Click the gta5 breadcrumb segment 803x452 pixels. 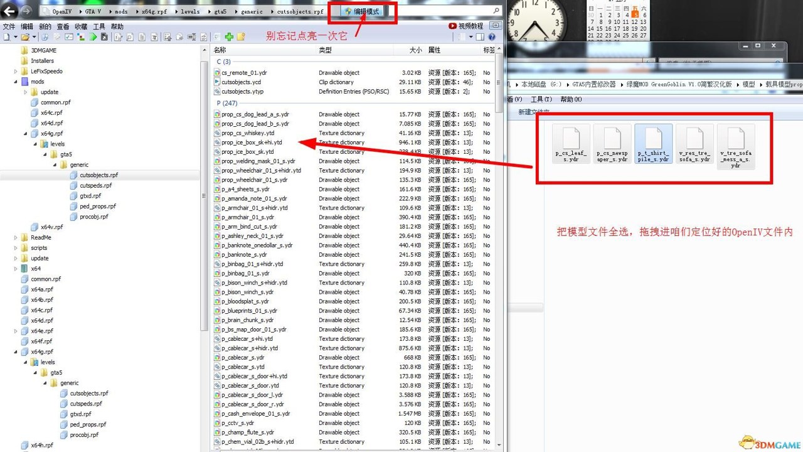click(x=220, y=11)
